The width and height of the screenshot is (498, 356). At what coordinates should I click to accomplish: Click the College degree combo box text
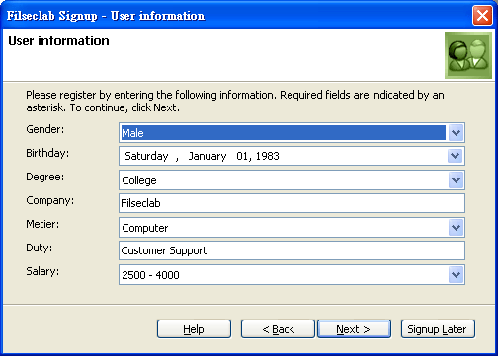click(139, 180)
